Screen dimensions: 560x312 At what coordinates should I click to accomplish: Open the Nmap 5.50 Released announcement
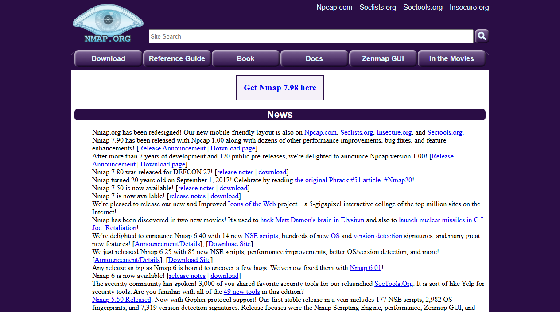tap(121, 299)
